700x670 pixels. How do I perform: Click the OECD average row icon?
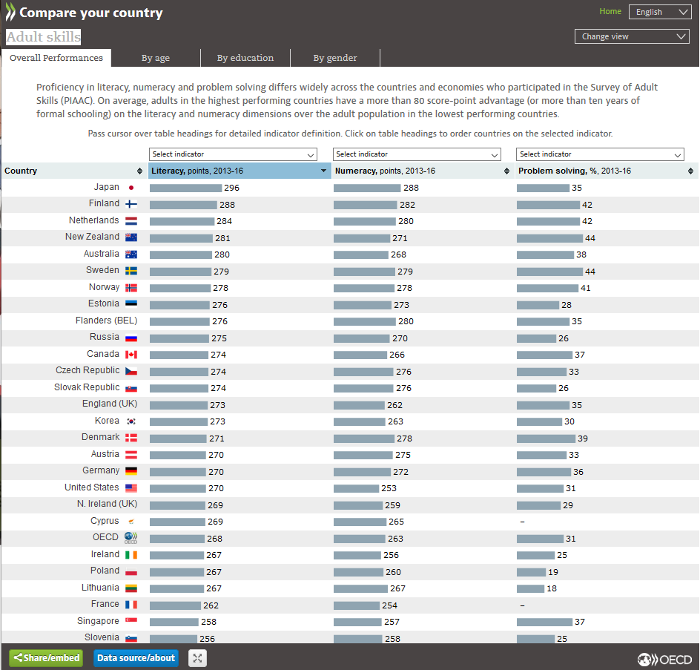tap(131, 538)
